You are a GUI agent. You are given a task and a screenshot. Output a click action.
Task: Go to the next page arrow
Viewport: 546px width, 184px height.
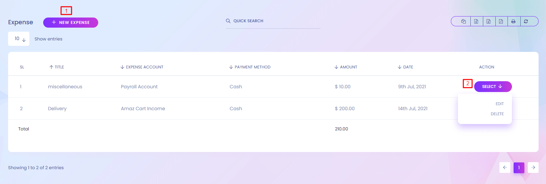pyautogui.click(x=533, y=167)
